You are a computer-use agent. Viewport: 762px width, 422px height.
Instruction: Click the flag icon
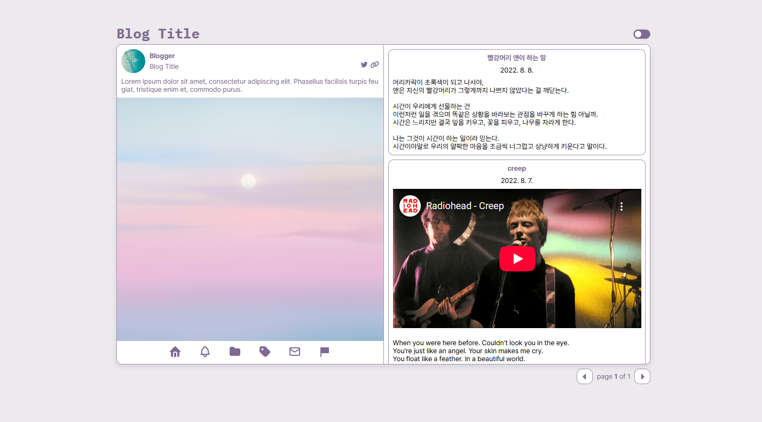pos(325,352)
